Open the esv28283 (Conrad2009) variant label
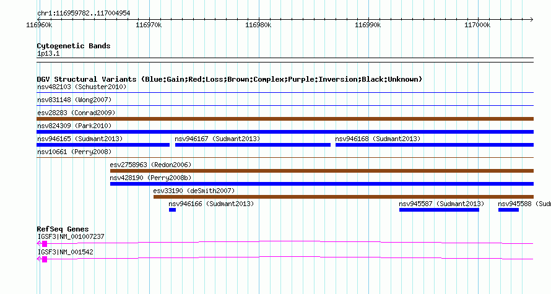 point(76,113)
